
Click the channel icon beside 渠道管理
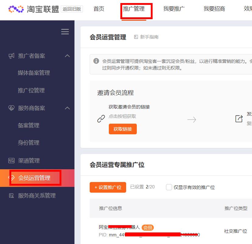(x=12, y=160)
